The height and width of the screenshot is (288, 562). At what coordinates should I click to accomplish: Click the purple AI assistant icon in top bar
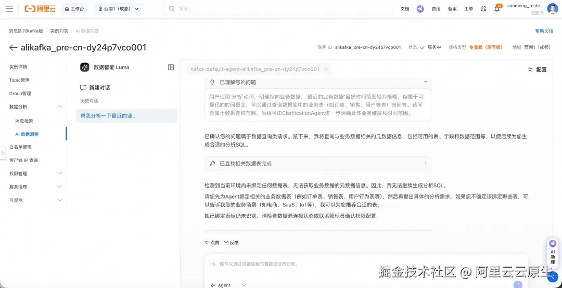click(420, 9)
